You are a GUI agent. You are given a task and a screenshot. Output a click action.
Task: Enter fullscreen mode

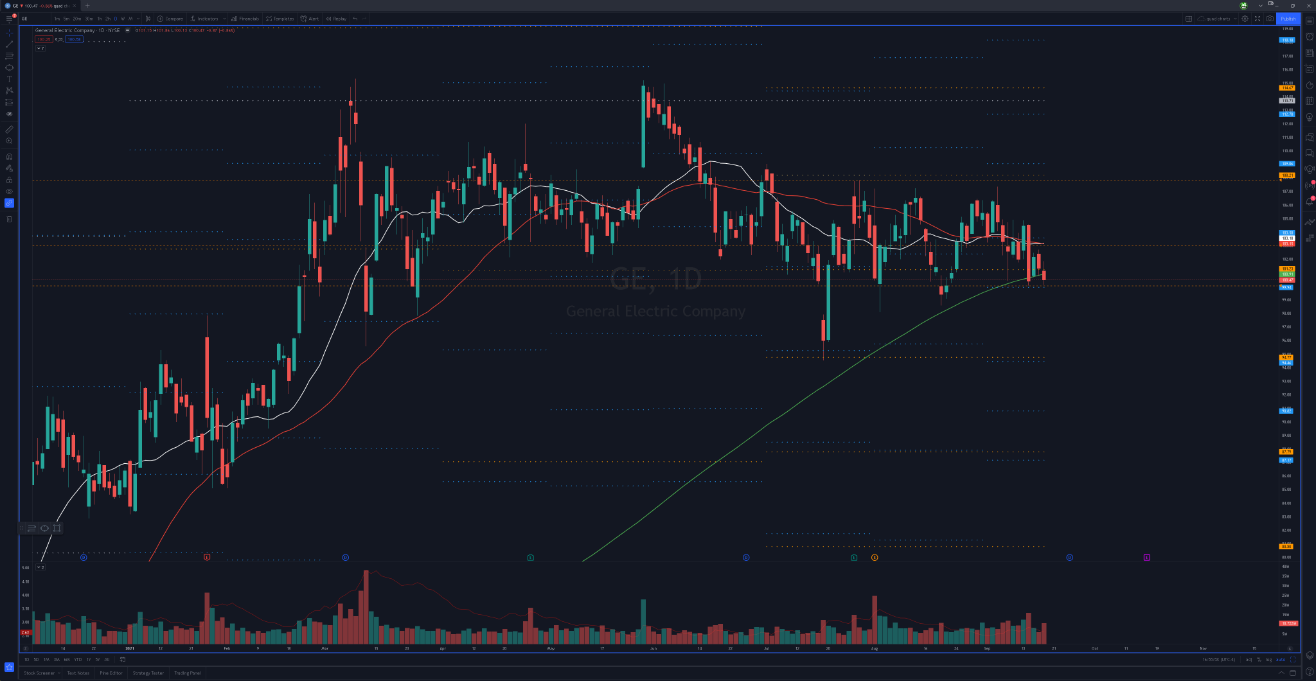(x=1258, y=19)
